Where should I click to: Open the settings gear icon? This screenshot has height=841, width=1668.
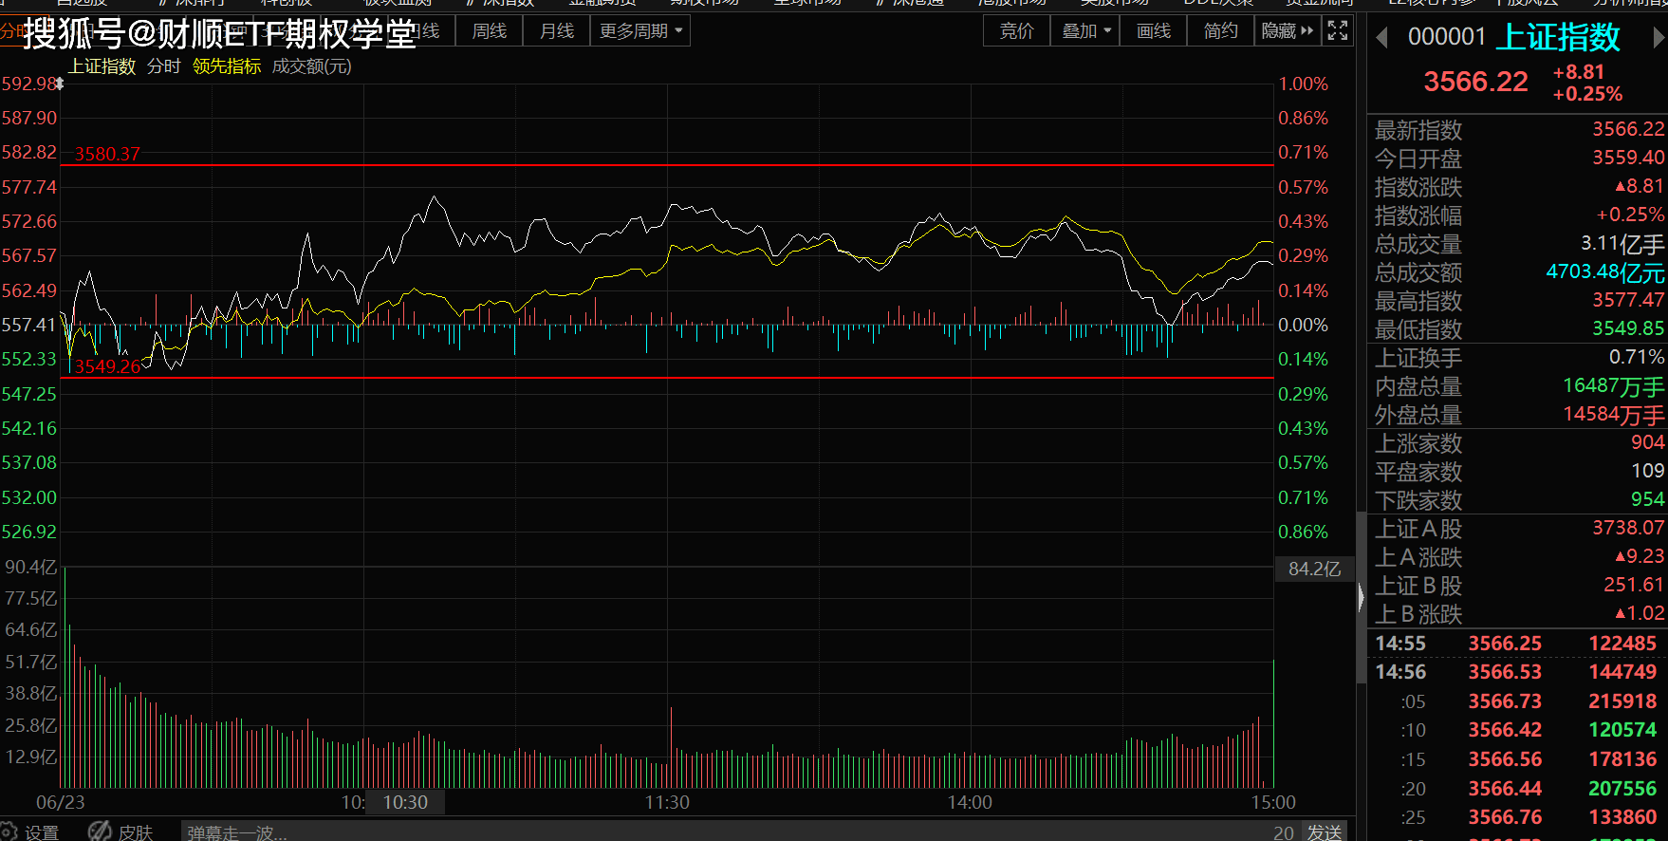click(9, 832)
